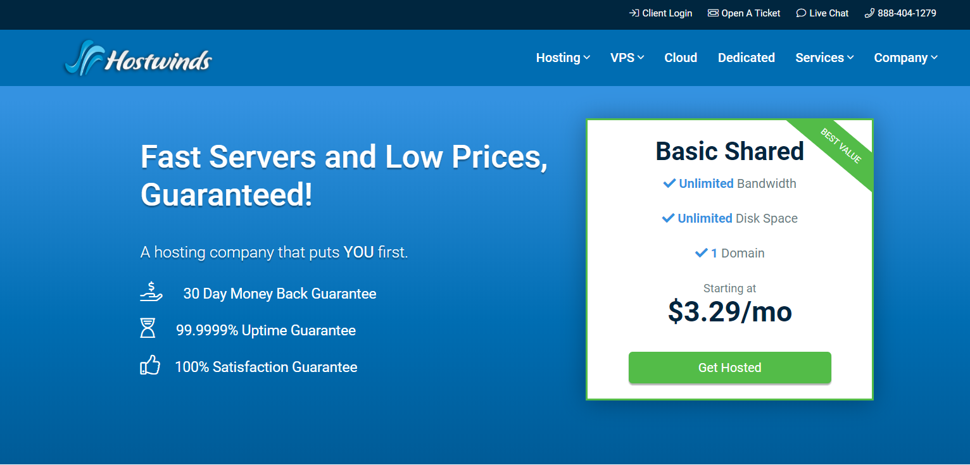This screenshot has width=970, height=465.
Task: Go to the Cloud page
Action: (x=681, y=58)
